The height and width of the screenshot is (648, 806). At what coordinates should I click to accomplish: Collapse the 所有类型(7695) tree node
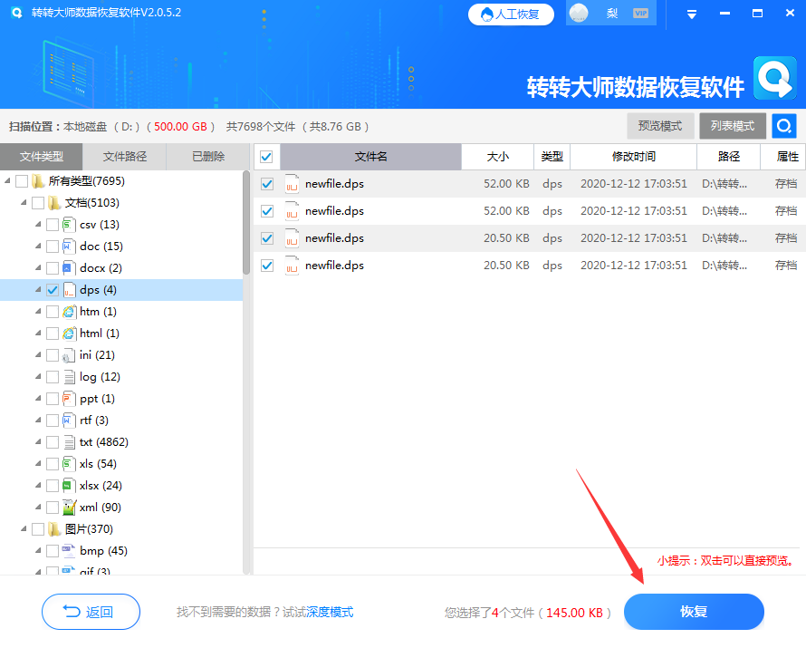(x=7, y=180)
